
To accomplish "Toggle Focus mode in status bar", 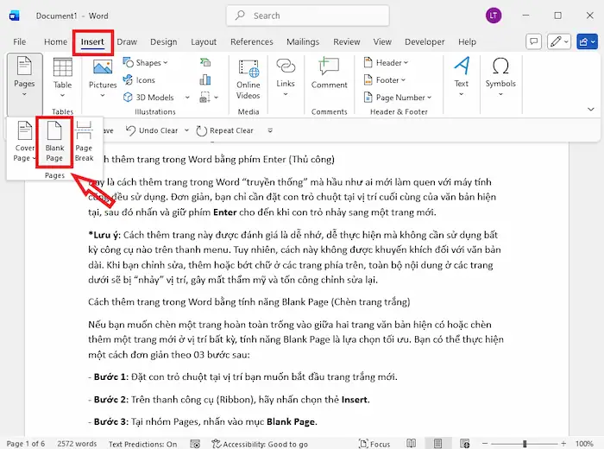I will 374,444.
